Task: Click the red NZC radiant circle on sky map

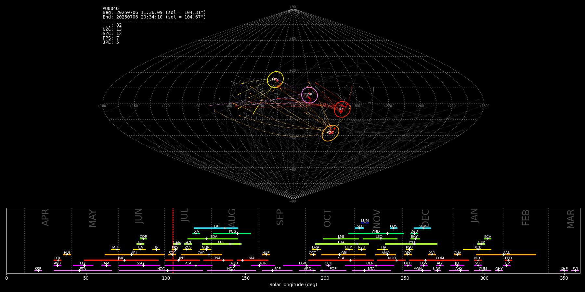Action: [342, 109]
